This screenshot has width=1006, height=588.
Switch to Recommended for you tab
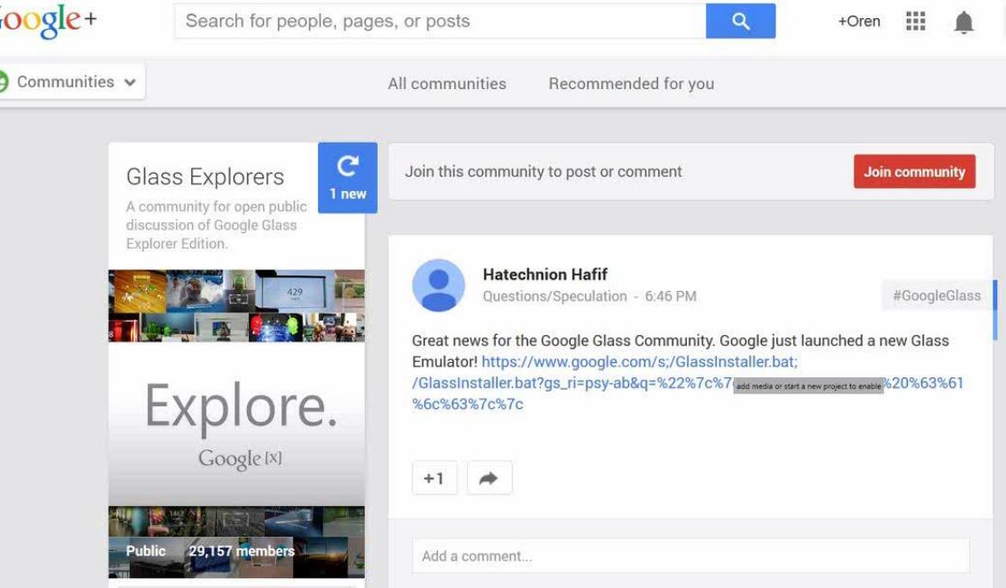coord(631,84)
